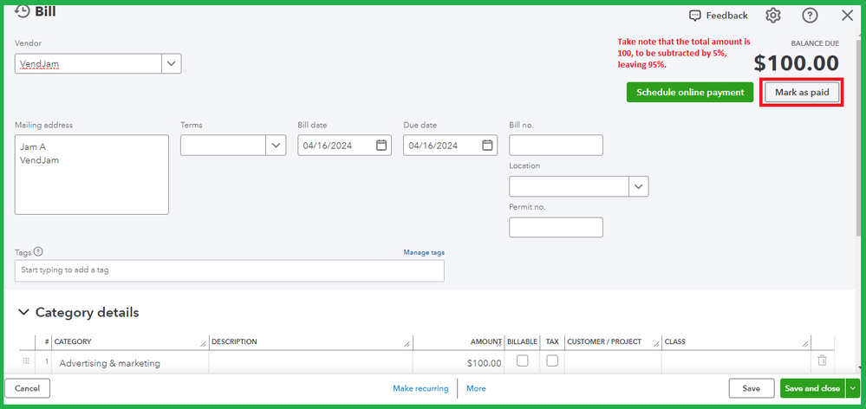Screen dimensions: 866x409
Task: Click Schedule online payment button
Action: pyautogui.click(x=690, y=92)
